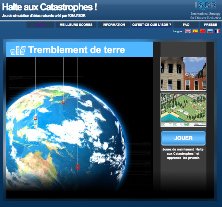Open the highlighted JOUER menu item
This screenshot has height=207, width=222.
(40, 25)
